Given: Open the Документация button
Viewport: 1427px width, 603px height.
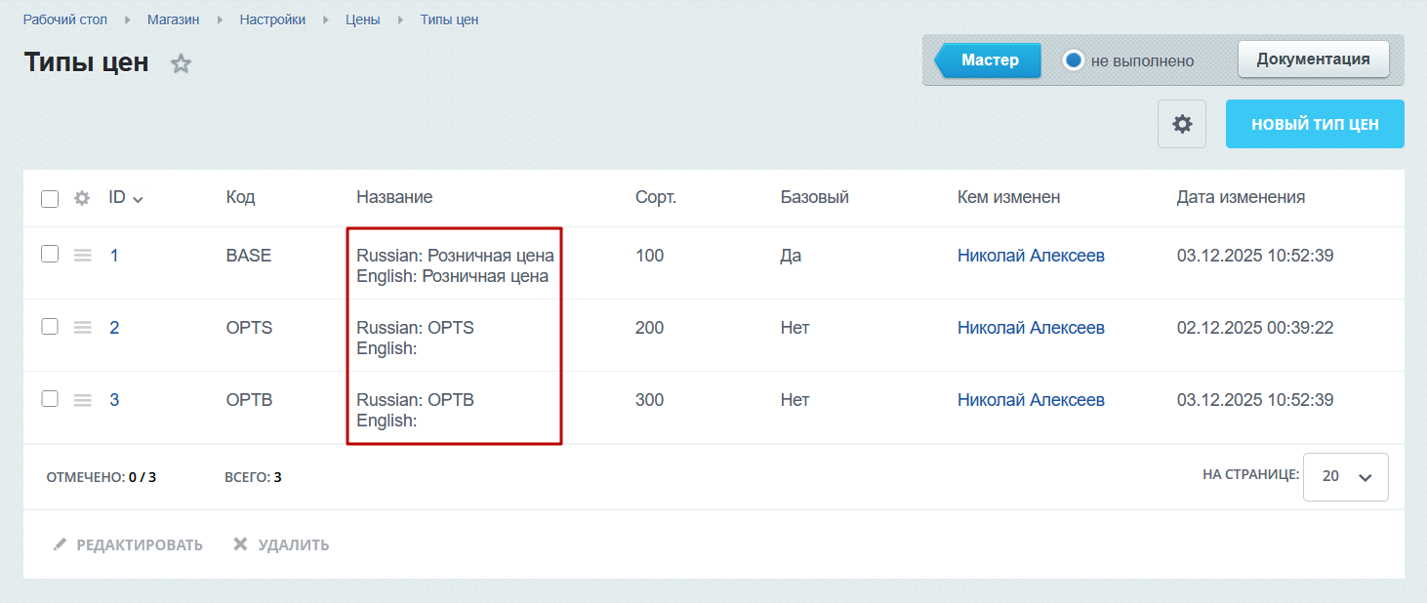Looking at the screenshot, I should click(x=1313, y=59).
